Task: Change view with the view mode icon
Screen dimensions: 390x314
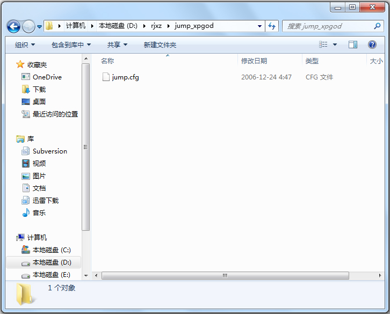Action: pyautogui.click(x=323, y=45)
